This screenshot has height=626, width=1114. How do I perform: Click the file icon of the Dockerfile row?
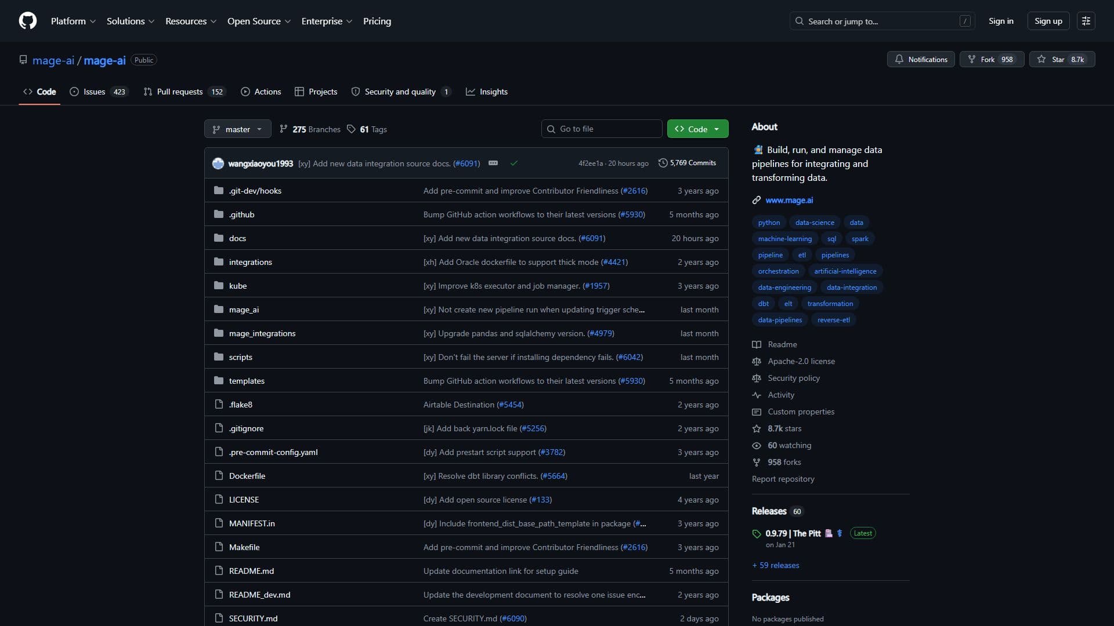click(219, 476)
